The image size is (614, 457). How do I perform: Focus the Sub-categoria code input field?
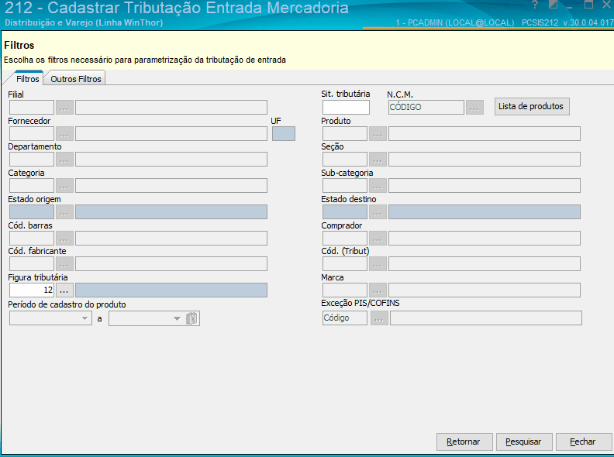pos(345,185)
